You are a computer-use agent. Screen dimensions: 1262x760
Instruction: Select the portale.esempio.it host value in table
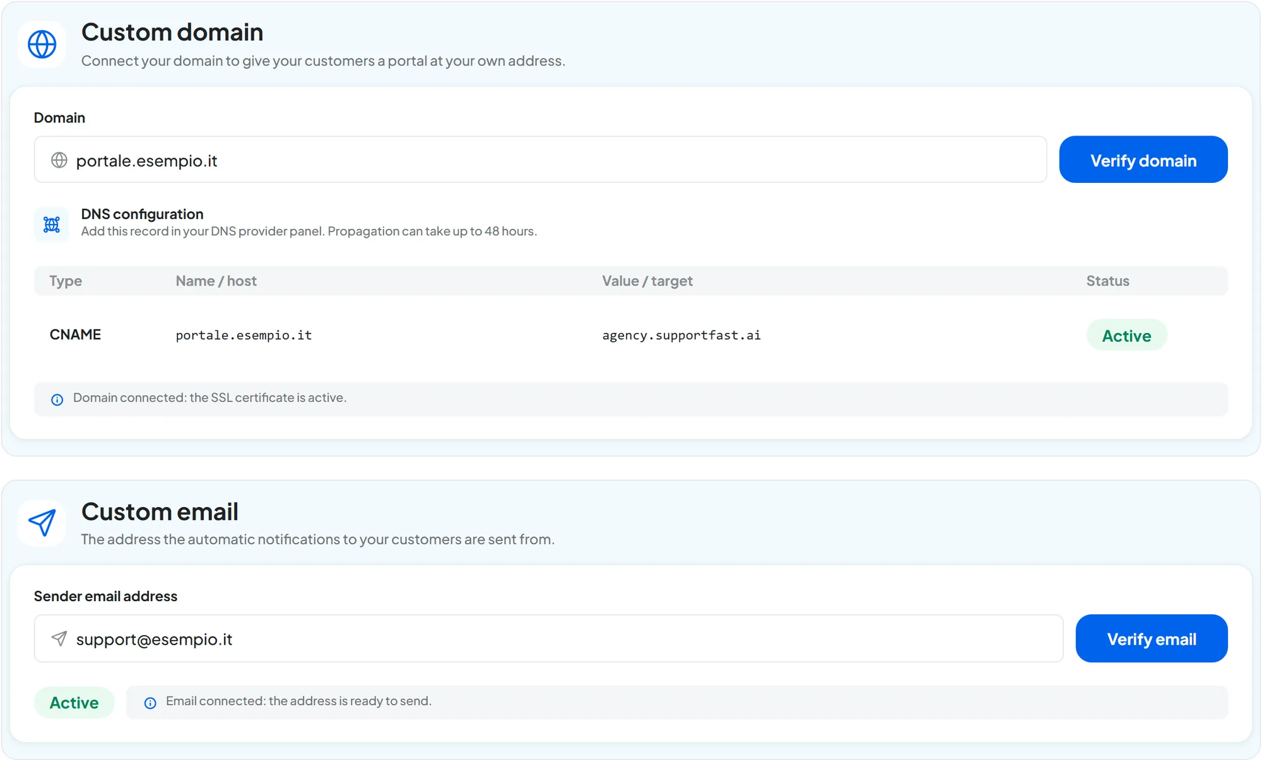(244, 335)
